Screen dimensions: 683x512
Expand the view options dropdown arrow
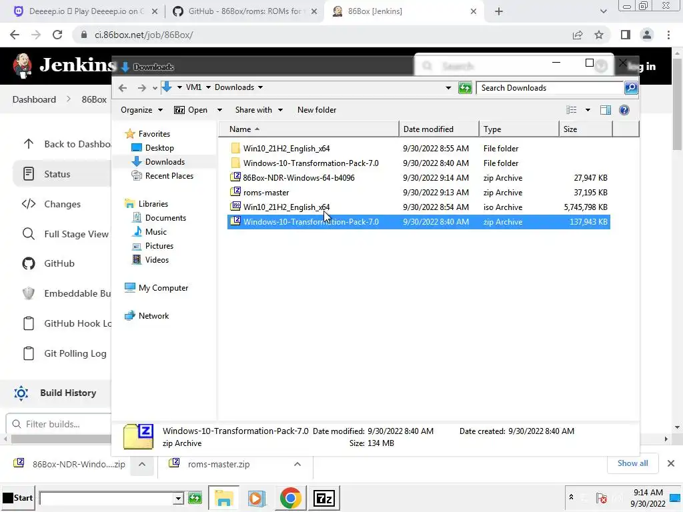pyautogui.click(x=588, y=110)
